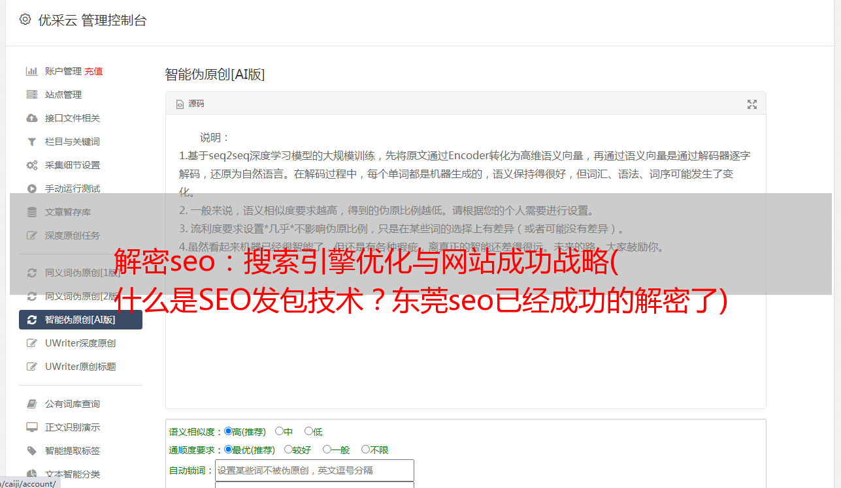841x488 pixels.
Task: Click the 说明： text in editor
Action: click(215, 138)
